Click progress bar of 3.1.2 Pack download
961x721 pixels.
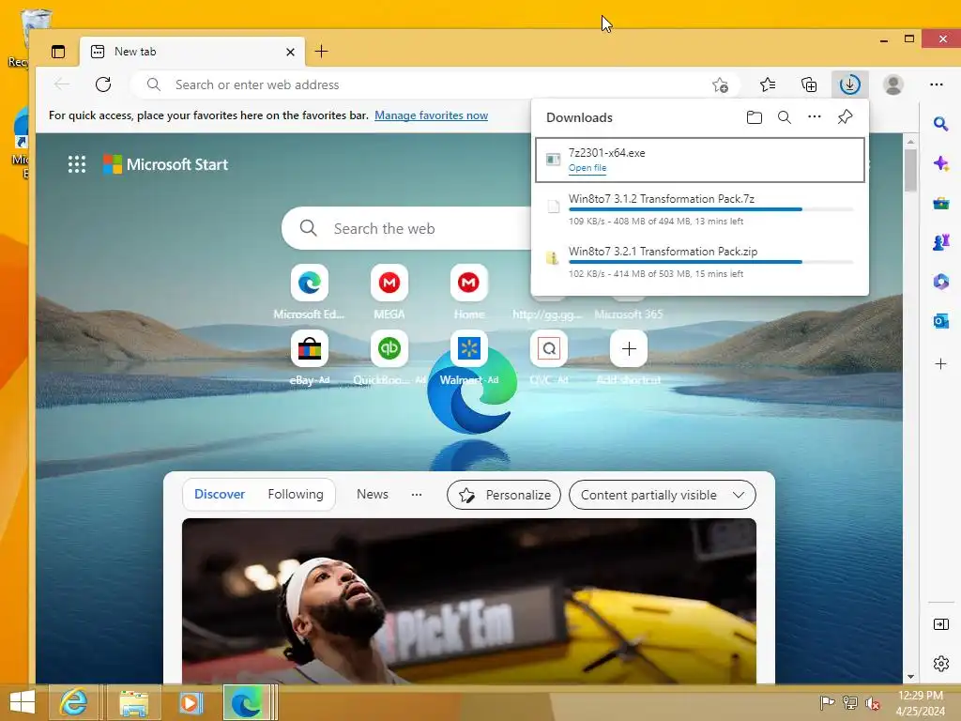711,209
